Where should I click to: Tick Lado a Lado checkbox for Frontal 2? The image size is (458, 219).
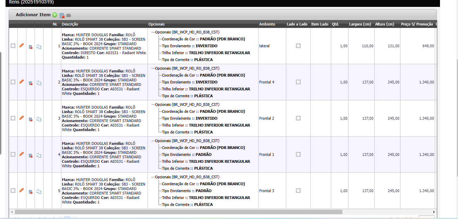(298, 118)
